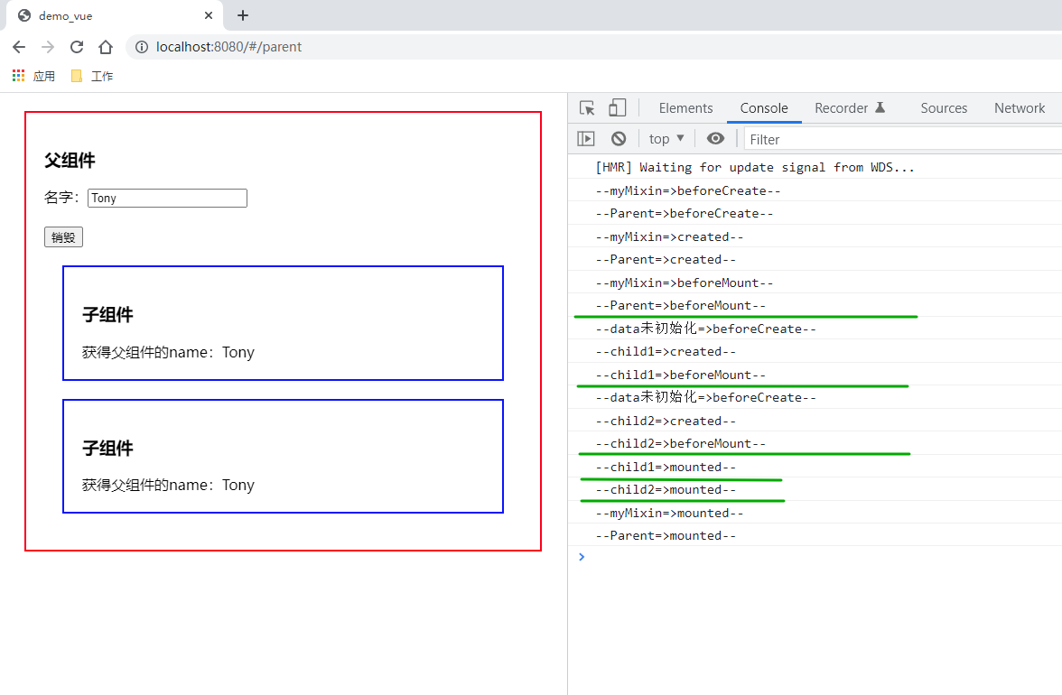
Task: Create live expression with eye icon
Action: [x=715, y=139]
